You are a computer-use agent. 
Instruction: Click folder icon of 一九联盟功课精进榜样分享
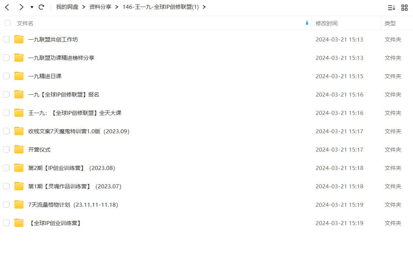[19, 58]
